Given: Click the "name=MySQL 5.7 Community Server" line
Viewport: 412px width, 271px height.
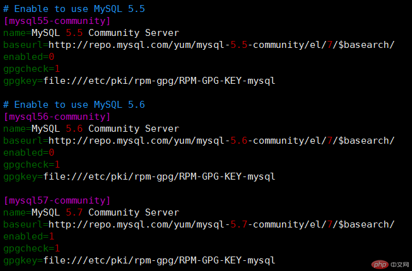Looking at the screenshot, I should coord(91,212).
